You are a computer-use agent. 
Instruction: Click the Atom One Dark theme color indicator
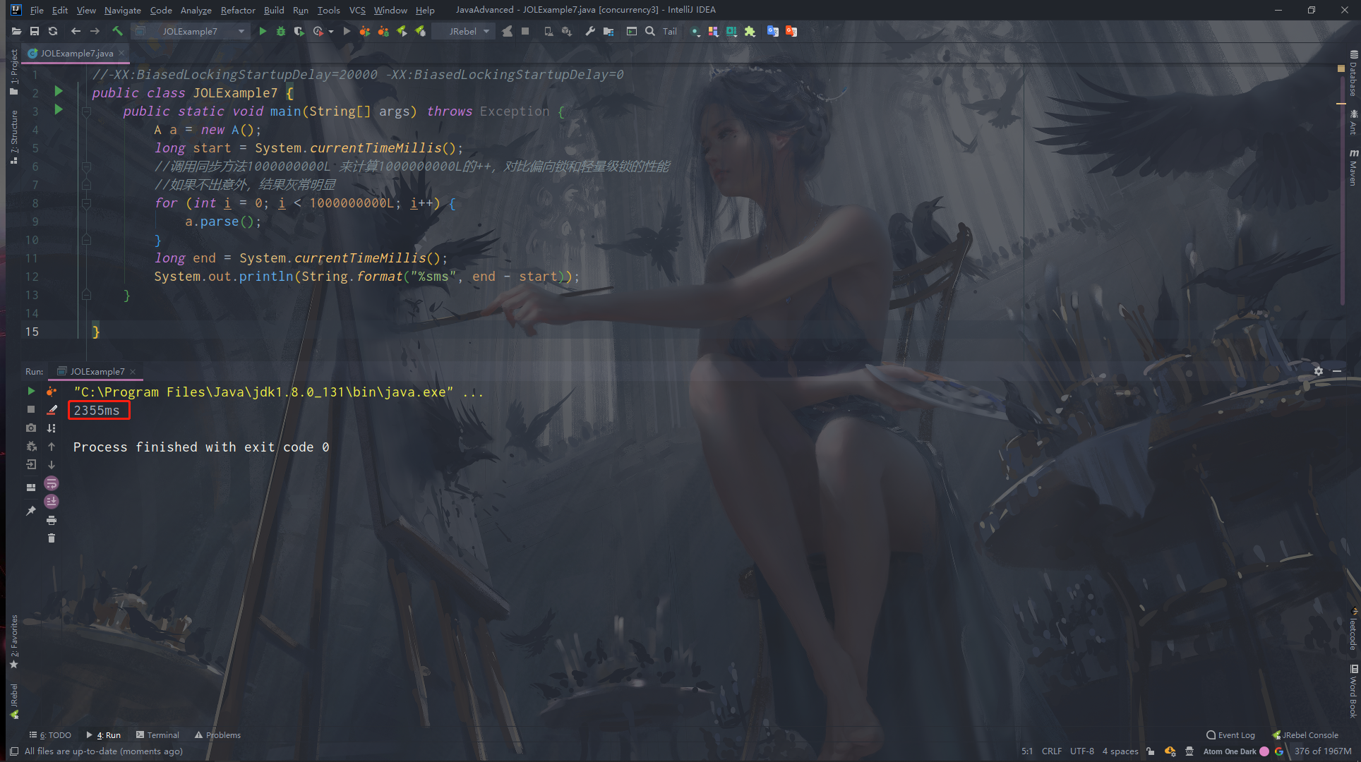1264,751
